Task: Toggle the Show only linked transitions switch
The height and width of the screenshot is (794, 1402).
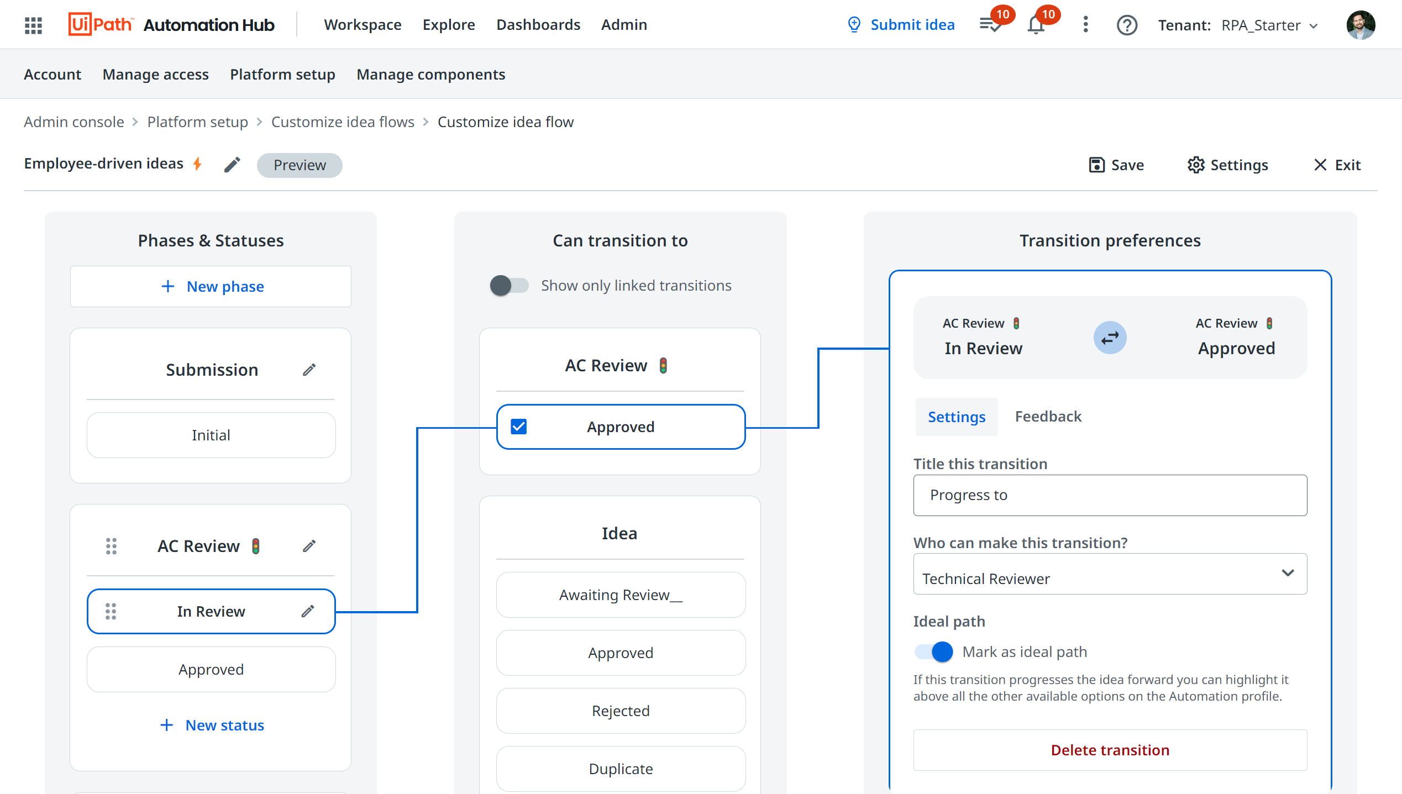Action: [507, 285]
